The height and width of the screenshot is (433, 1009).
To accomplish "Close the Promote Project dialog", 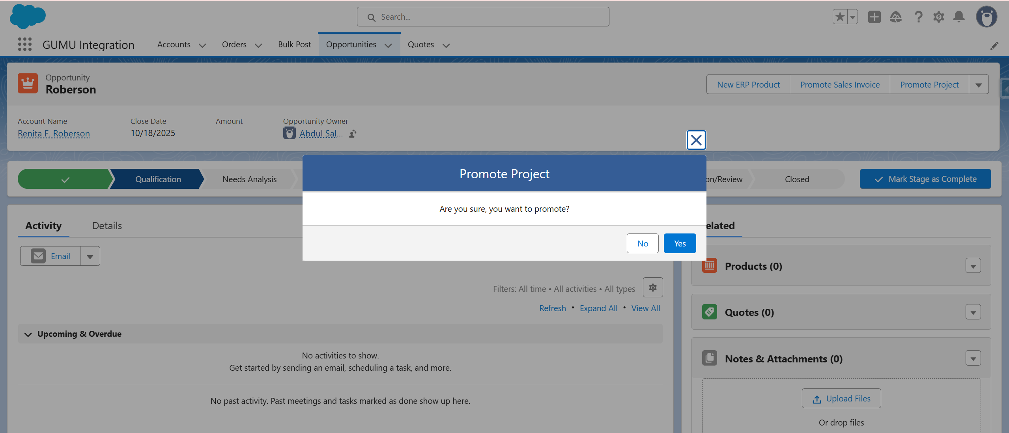I will (x=696, y=140).
